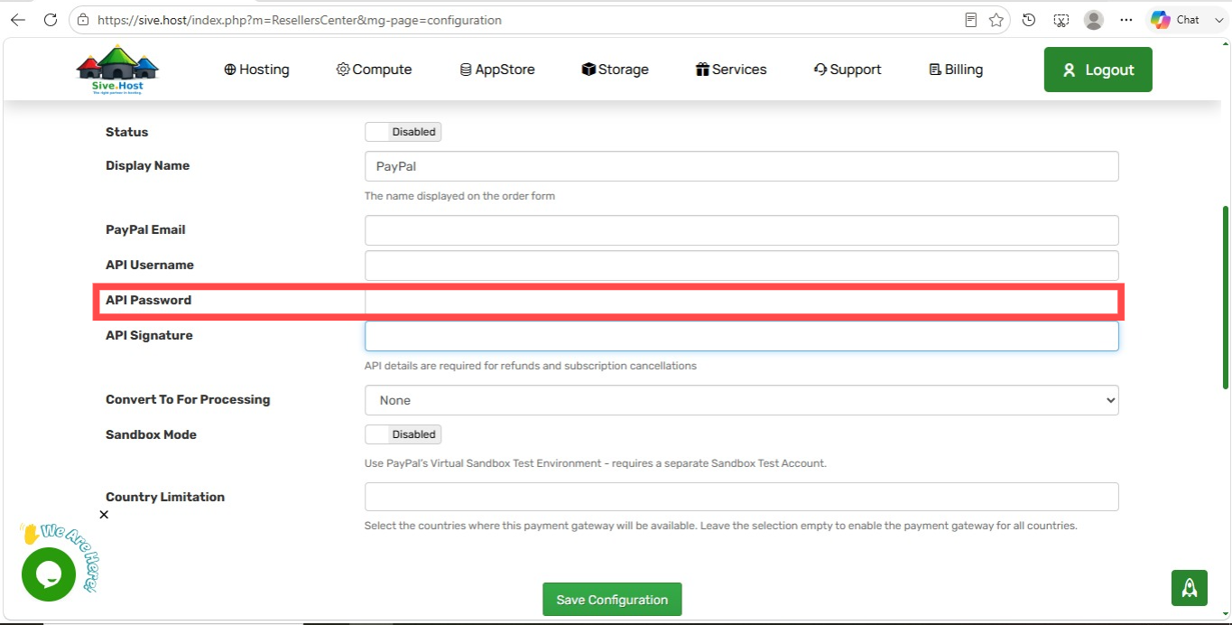Click the rocket scroll-to-top button
The image size is (1232, 625).
(x=1190, y=588)
